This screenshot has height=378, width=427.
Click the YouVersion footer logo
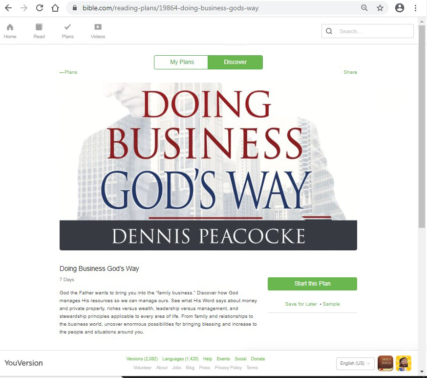(x=23, y=363)
